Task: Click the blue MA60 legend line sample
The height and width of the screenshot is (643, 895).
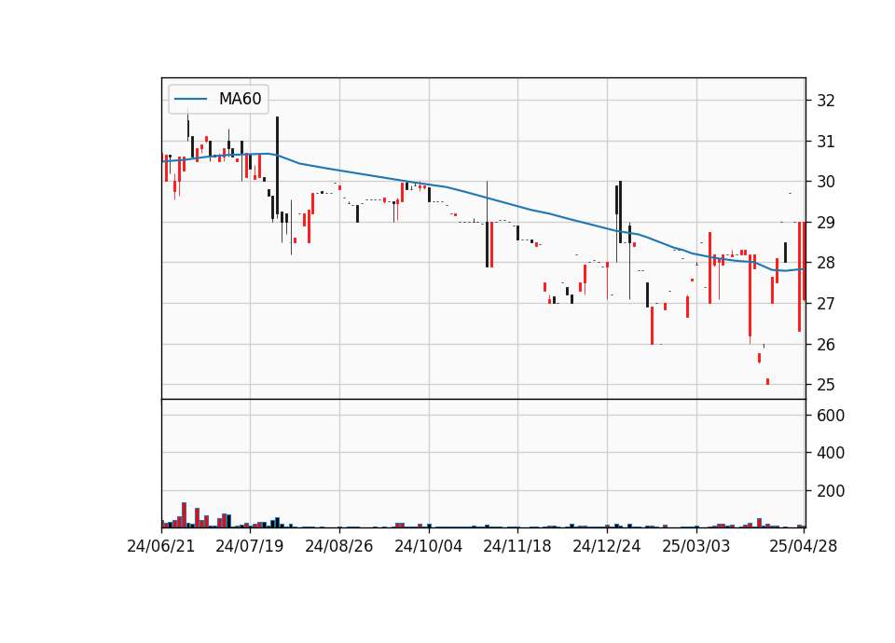Action: (x=190, y=99)
